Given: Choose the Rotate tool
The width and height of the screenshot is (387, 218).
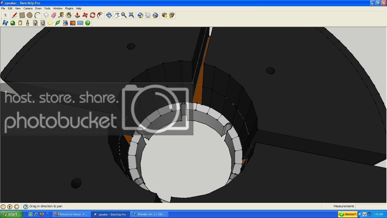Looking at the screenshot, I should click(93, 15).
